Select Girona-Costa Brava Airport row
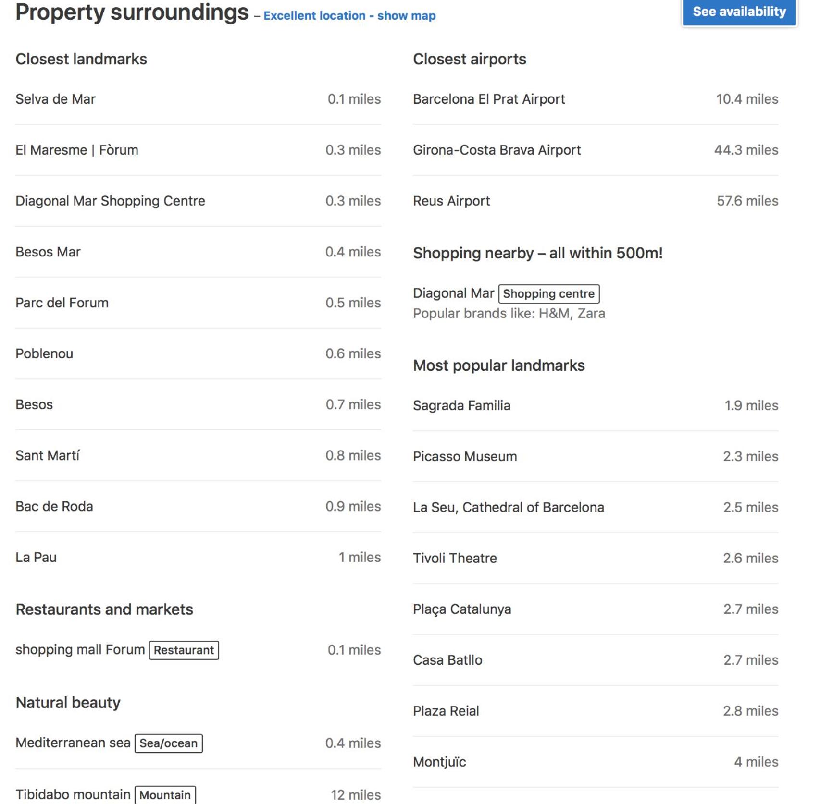The height and width of the screenshot is (804, 820). (596, 150)
